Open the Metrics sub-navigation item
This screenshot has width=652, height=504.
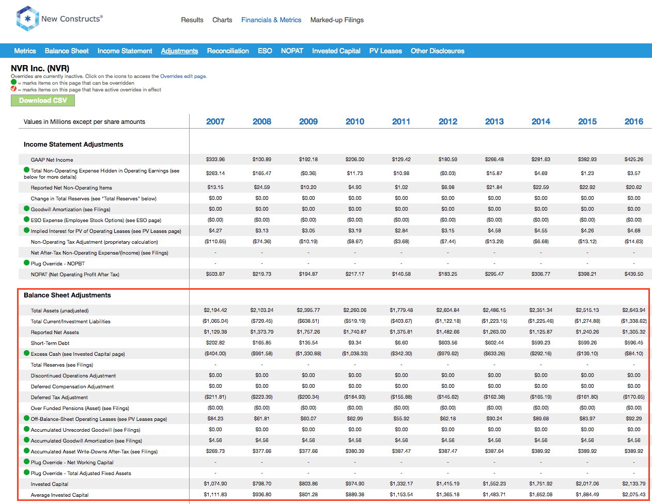[25, 51]
